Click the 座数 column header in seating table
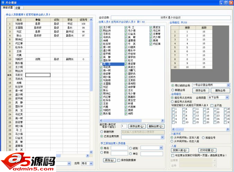This screenshot has height=172, width=234. click(204, 28)
